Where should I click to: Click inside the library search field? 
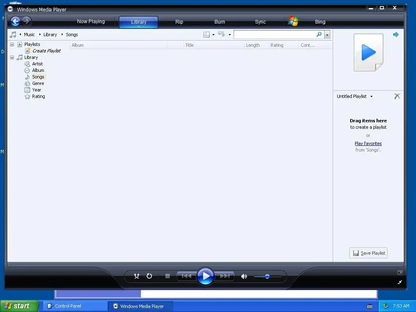tap(275, 35)
